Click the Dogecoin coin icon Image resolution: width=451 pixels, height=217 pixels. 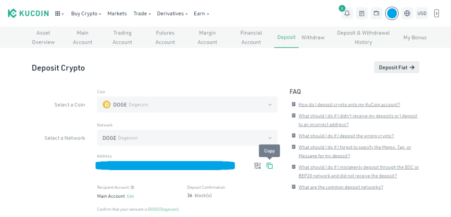point(106,104)
